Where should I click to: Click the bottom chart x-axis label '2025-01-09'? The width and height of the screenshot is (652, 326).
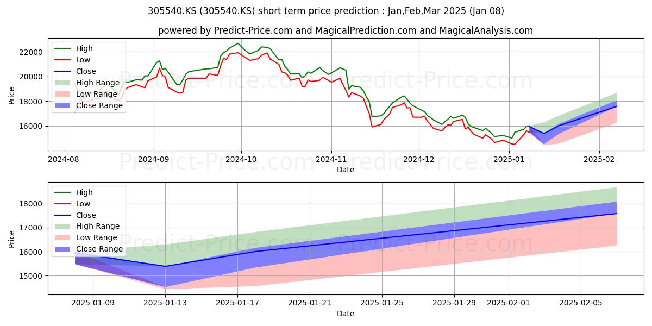tap(93, 303)
